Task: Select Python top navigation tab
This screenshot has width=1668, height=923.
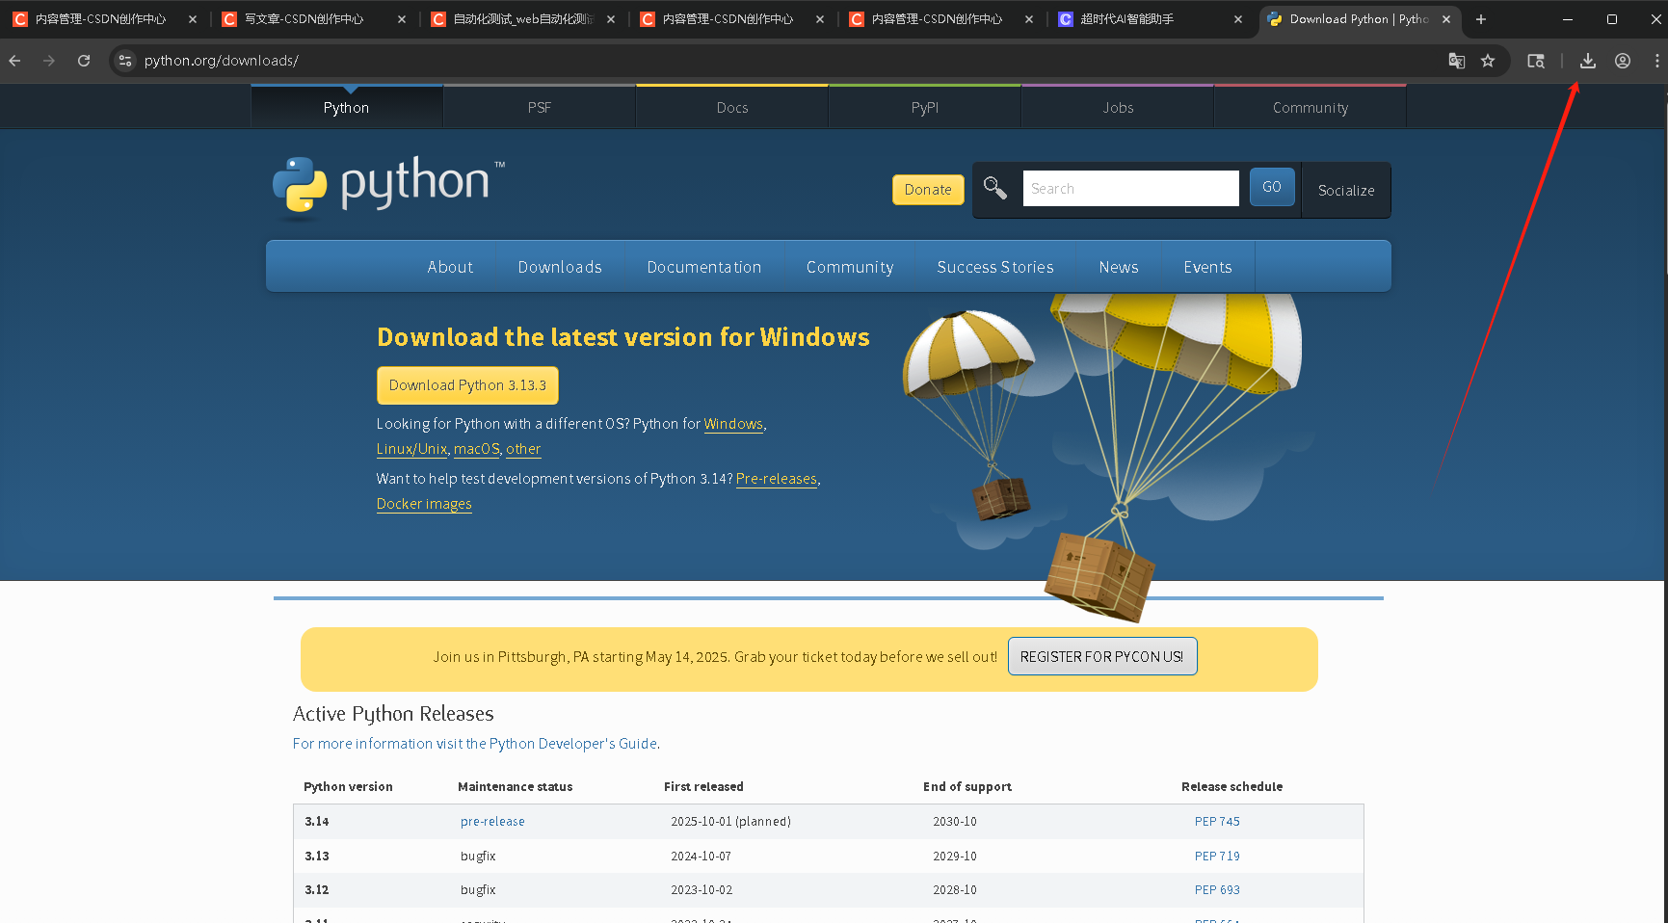Action: [x=347, y=108]
